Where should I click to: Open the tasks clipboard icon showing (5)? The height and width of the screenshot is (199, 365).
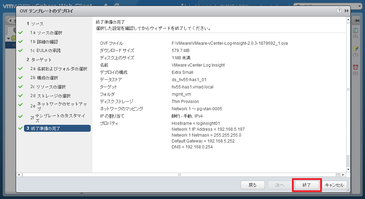click(x=356, y=30)
